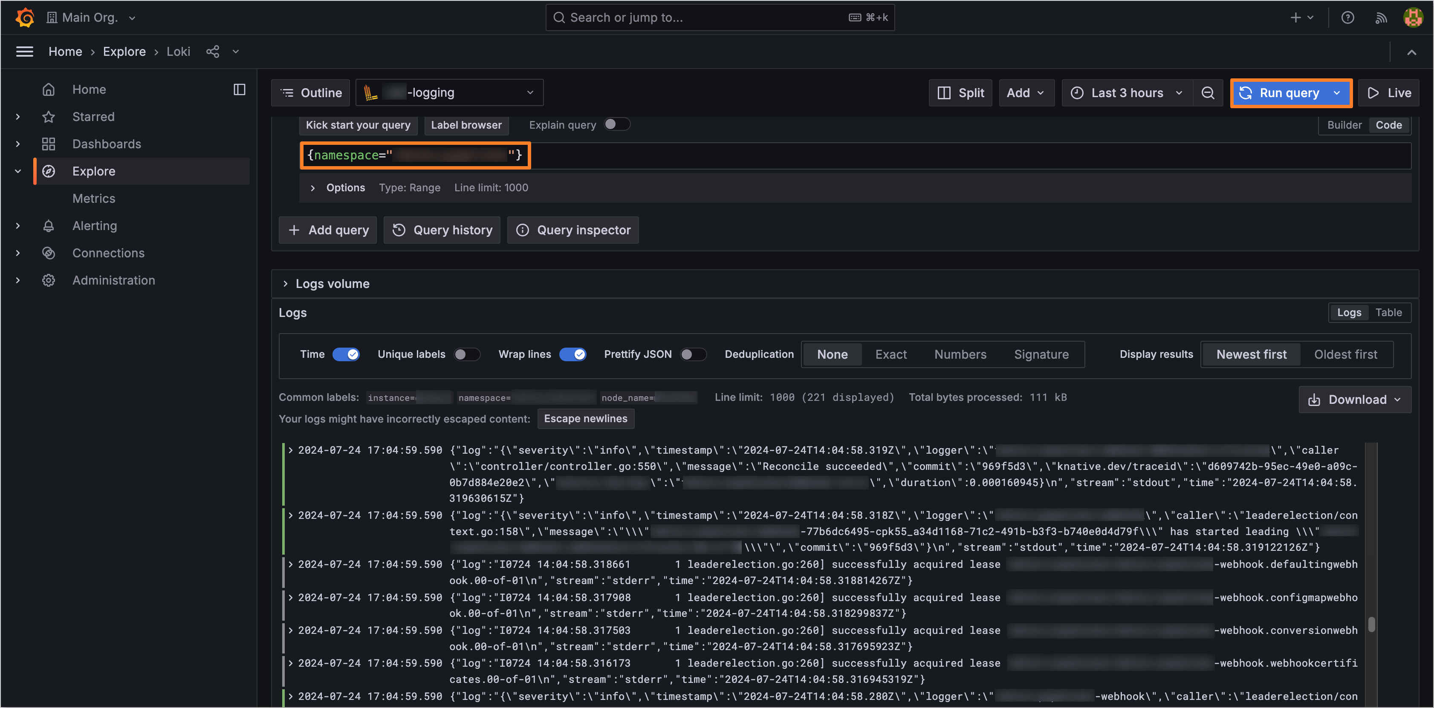Open the Last 3 hours time picker
Image resolution: width=1434 pixels, height=708 pixels.
coord(1127,93)
